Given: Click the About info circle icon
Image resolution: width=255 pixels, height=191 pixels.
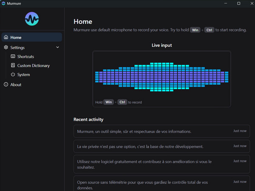Looking at the screenshot, I should coord(6,84).
